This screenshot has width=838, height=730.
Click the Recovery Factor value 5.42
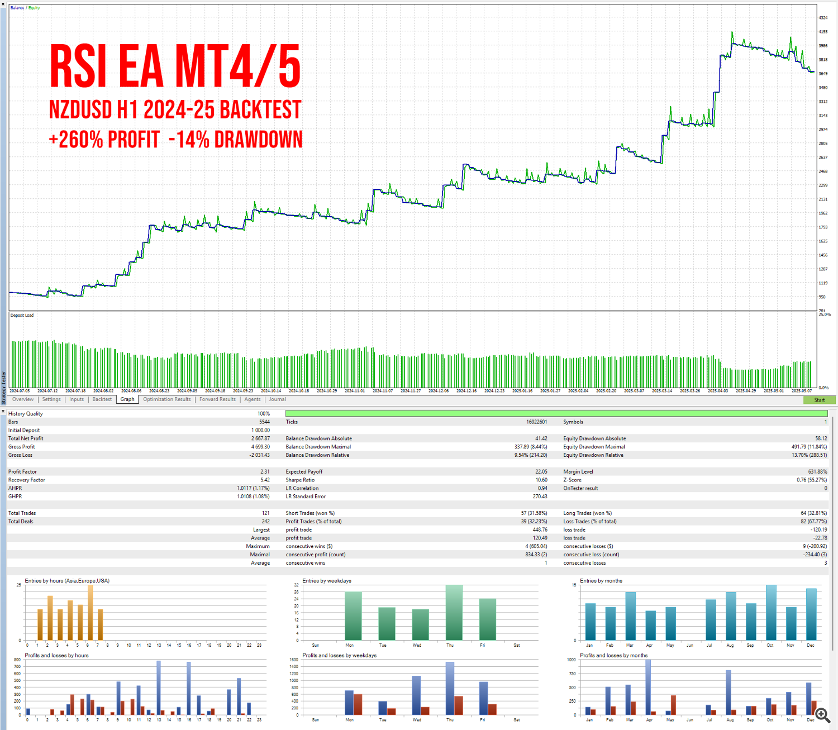tap(265, 480)
